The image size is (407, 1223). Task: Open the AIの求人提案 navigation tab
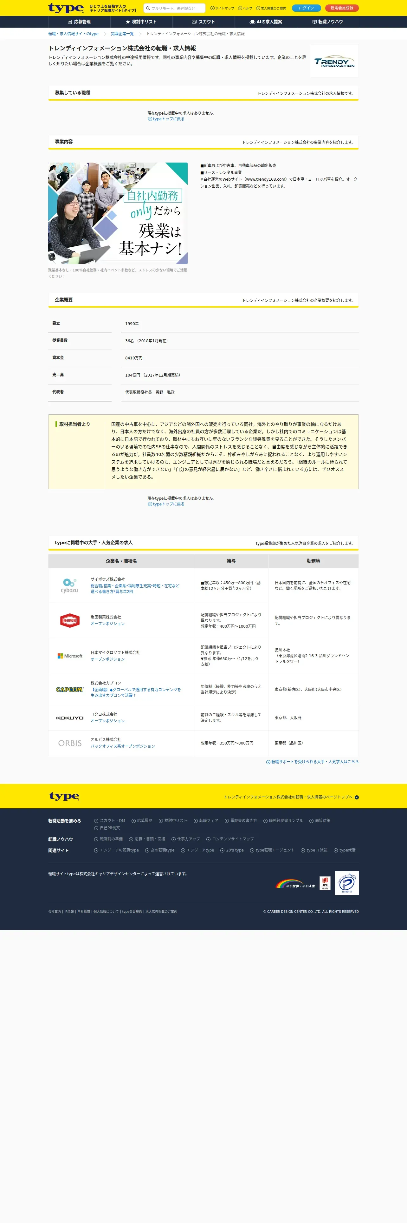pos(265,22)
